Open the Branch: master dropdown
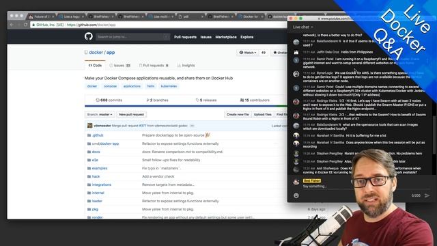The image size is (437, 246). [x=100, y=114]
